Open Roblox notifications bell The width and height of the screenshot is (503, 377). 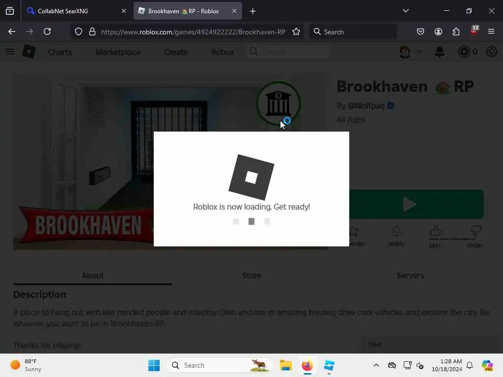pos(440,52)
